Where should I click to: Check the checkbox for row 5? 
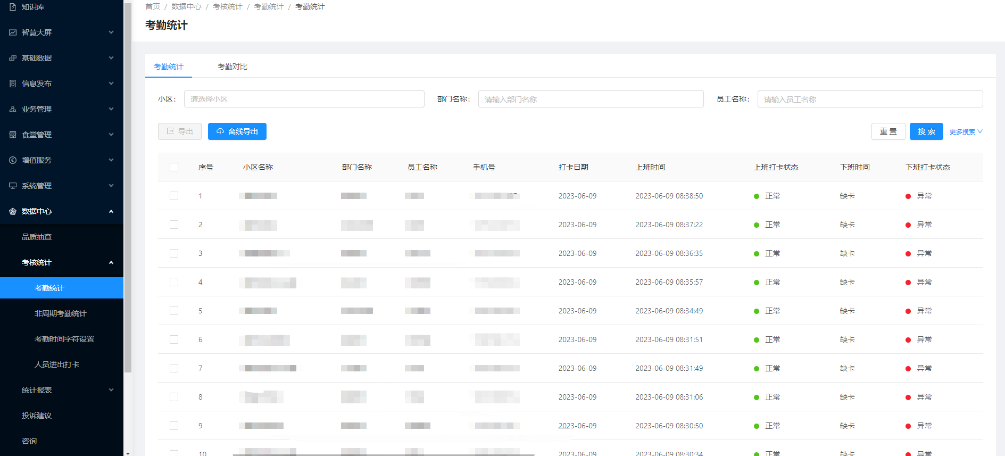(x=174, y=311)
